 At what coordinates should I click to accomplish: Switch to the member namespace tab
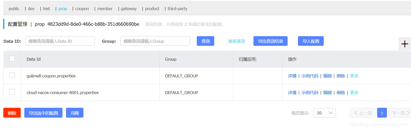click(x=105, y=9)
